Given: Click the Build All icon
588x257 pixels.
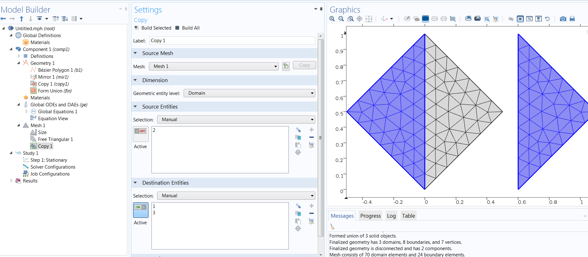Looking at the screenshot, I should 177,28.
